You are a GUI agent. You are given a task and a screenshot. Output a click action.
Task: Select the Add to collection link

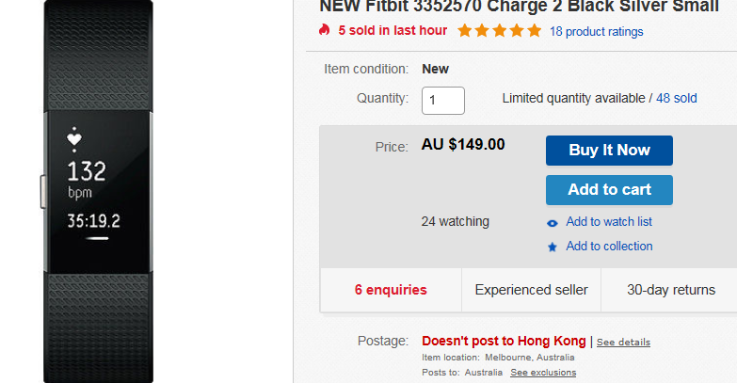coord(609,246)
